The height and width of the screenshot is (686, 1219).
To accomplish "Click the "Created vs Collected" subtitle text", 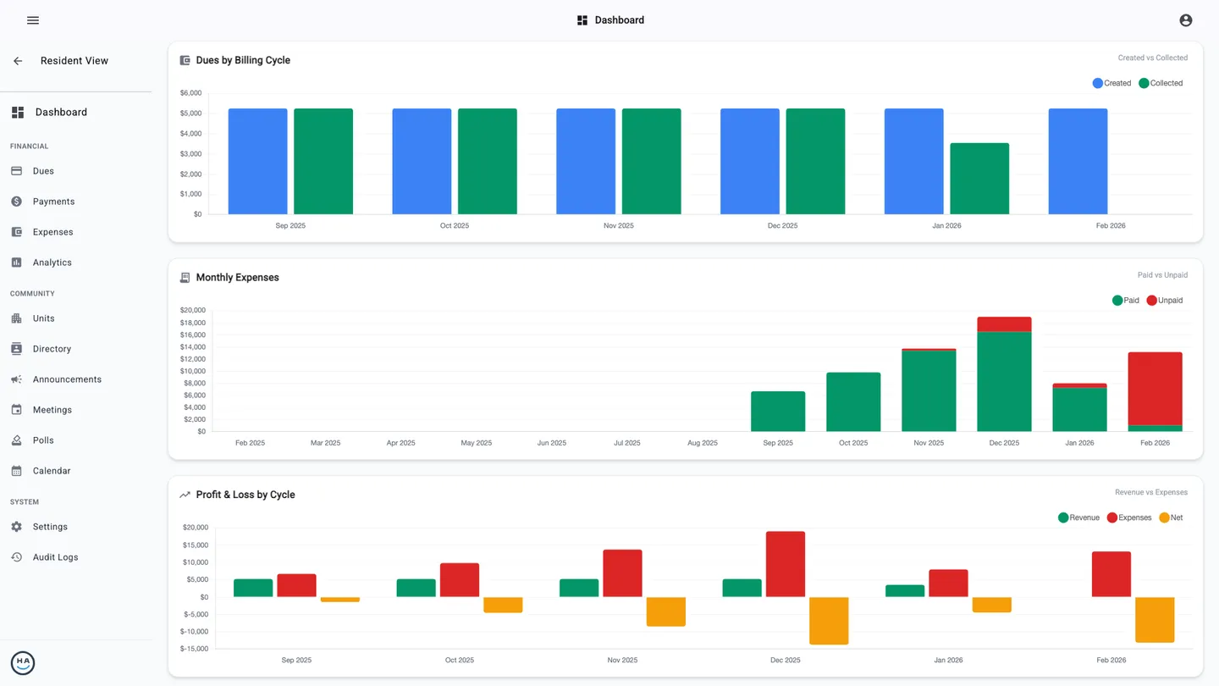I will tap(1153, 58).
